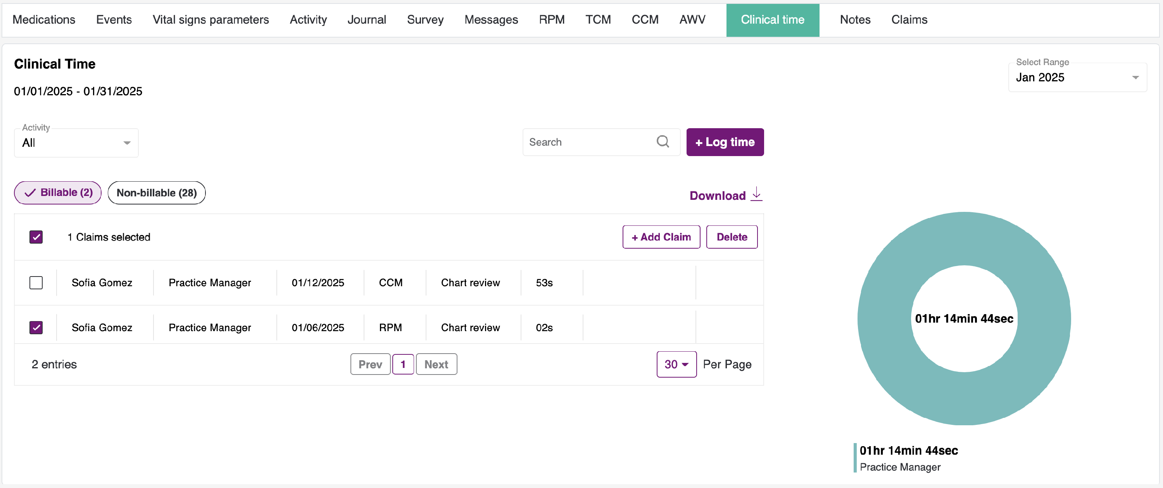This screenshot has height=488, width=1163.
Task: Expand the Select Range Jan 2025 dropdown
Action: pyautogui.click(x=1077, y=77)
